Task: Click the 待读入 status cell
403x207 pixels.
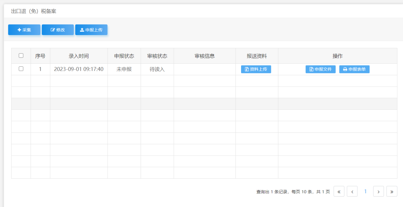Action: click(x=157, y=69)
